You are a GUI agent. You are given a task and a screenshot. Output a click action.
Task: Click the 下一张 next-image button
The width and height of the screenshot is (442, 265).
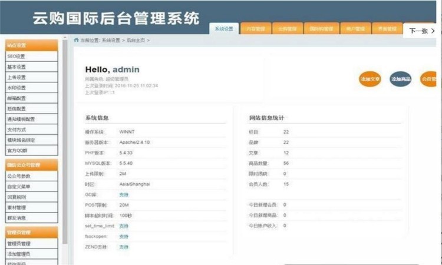pyautogui.click(x=421, y=31)
